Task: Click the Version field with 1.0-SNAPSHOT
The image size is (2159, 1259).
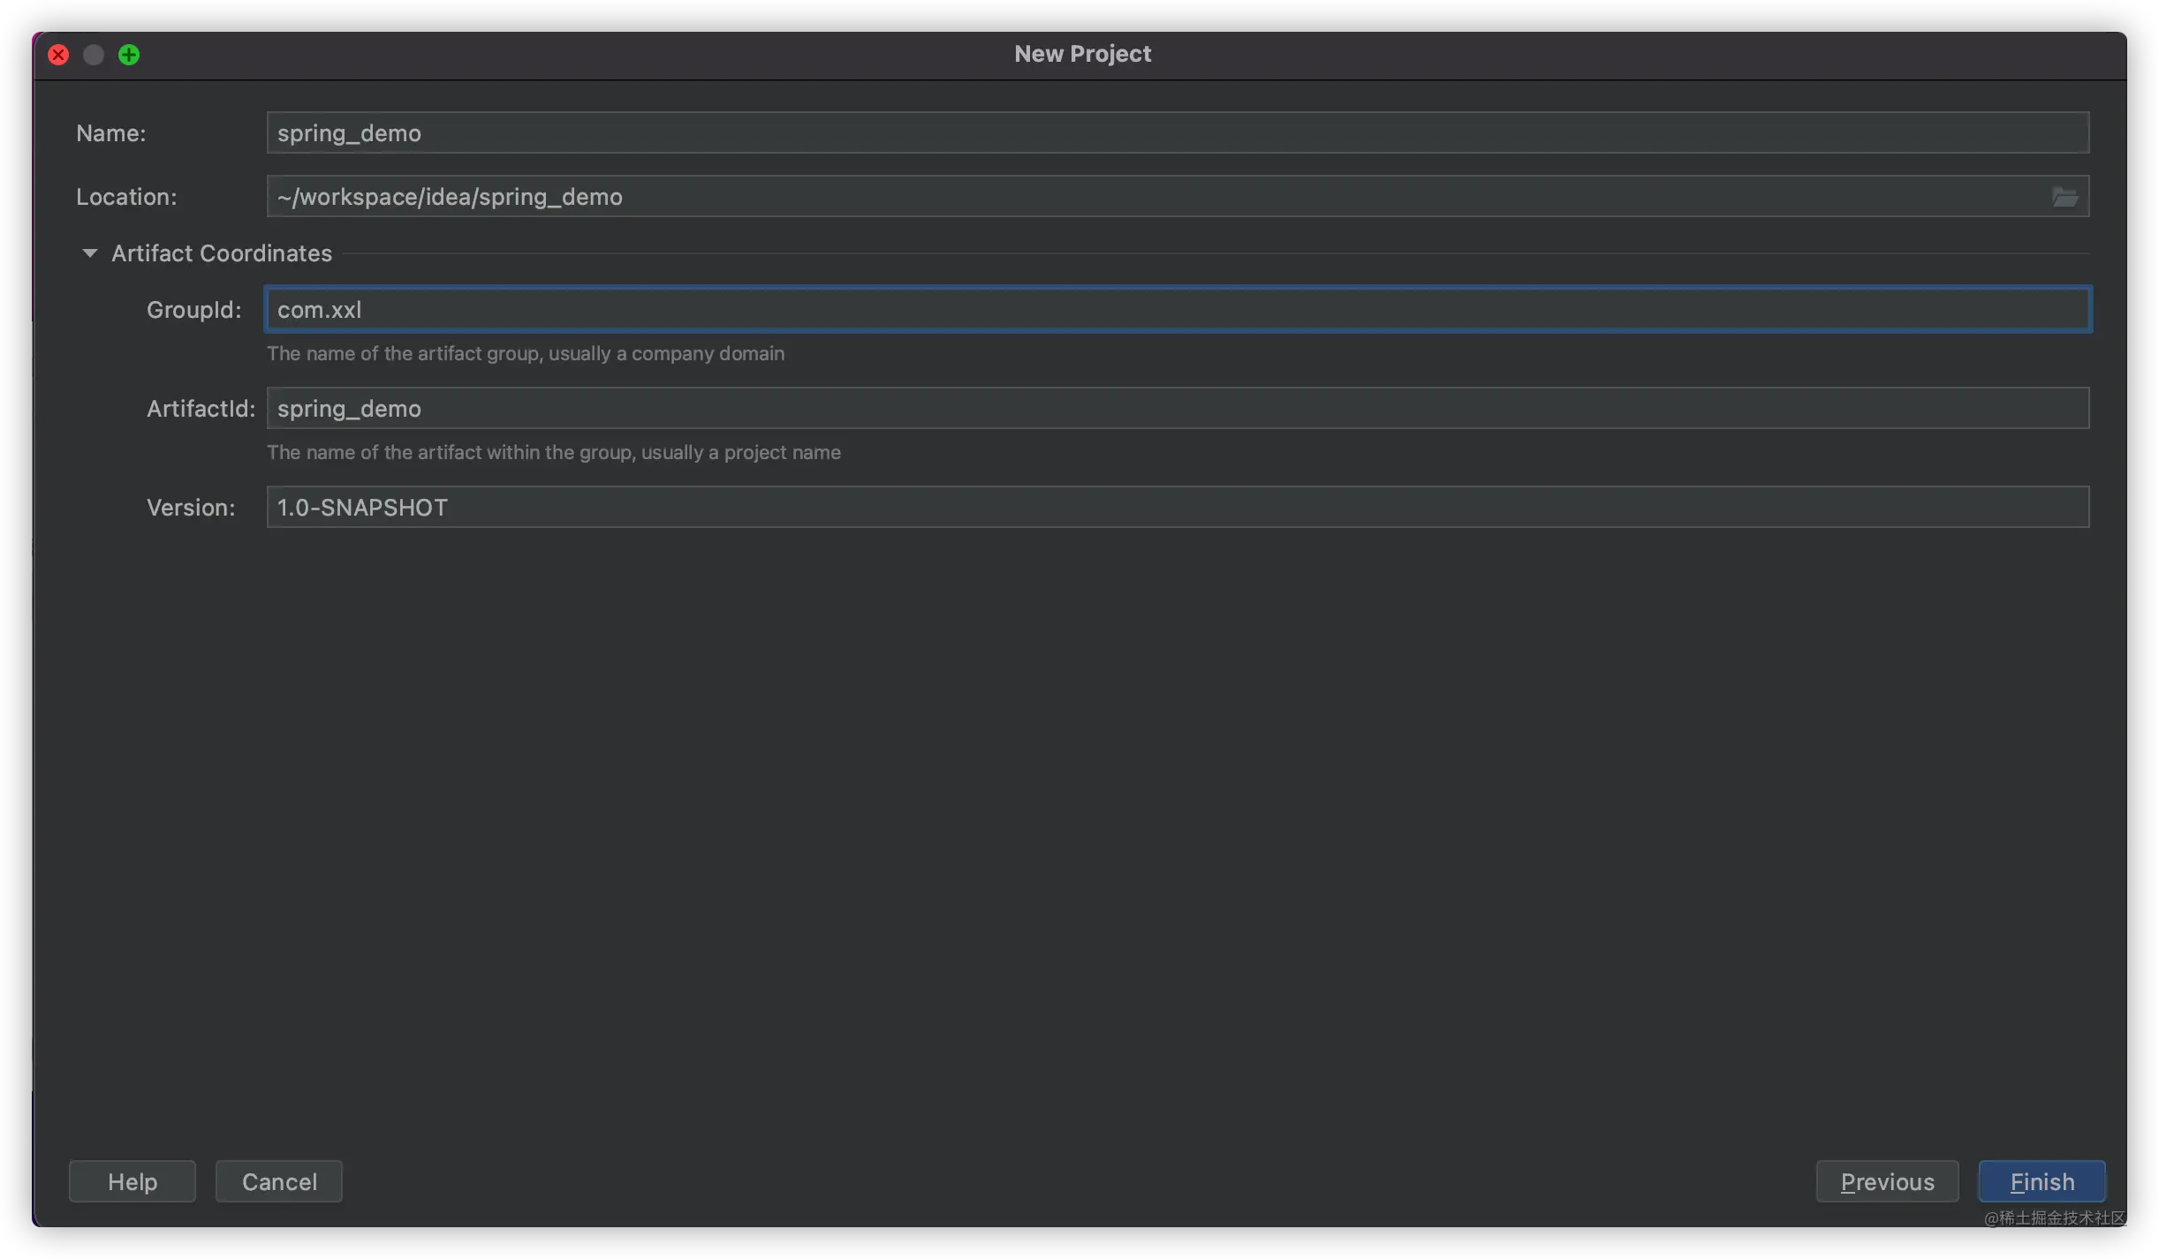Action: [1177, 508]
